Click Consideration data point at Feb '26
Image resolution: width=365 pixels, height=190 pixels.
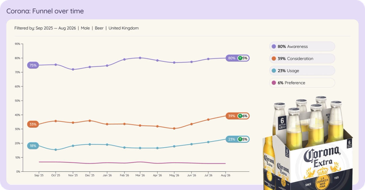[x=124, y=124]
